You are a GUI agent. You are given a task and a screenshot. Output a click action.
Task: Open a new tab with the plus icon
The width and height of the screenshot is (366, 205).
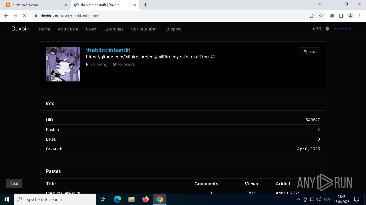coord(146,5)
